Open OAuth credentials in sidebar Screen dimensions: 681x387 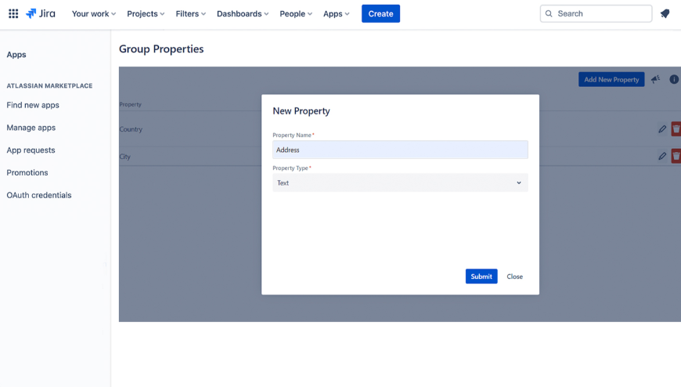pyautogui.click(x=39, y=195)
